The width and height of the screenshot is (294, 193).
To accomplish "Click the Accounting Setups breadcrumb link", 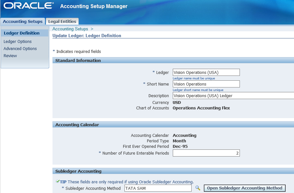I will coord(70,29).
